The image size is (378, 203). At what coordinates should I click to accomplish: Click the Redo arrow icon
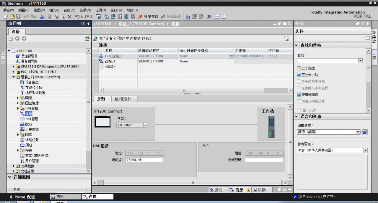[x=87, y=16]
